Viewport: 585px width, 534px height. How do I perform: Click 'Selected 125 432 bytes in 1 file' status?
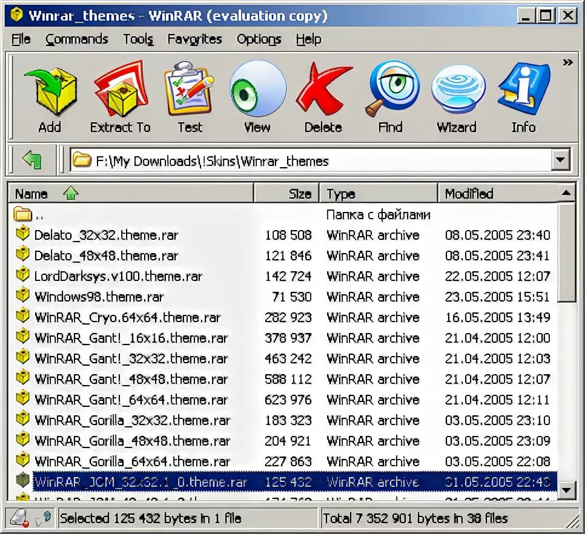(151, 518)
